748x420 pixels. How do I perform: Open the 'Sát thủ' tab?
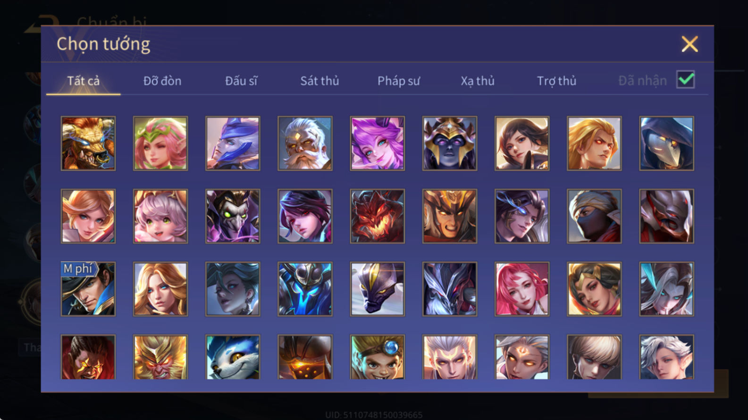point(319,81)
